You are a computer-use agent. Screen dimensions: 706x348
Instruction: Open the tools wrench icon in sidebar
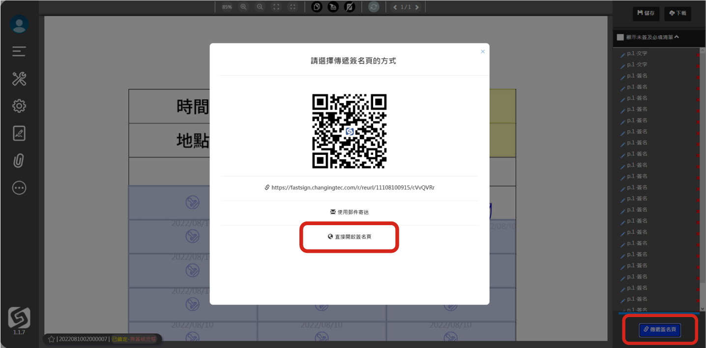tap(19, 79)
